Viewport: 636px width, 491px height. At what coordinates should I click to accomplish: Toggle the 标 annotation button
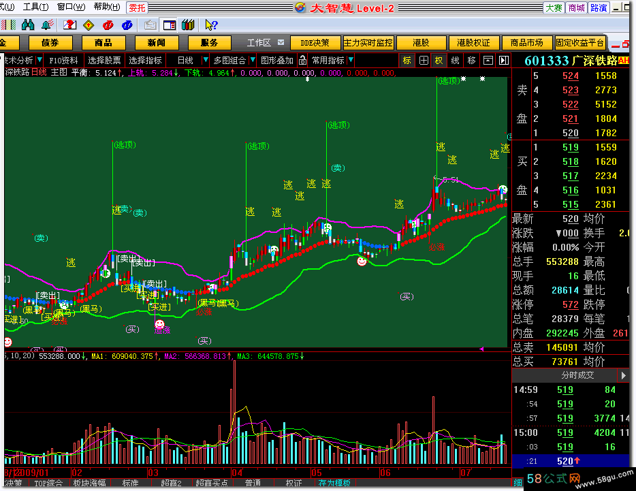click(x=407, y=60)
